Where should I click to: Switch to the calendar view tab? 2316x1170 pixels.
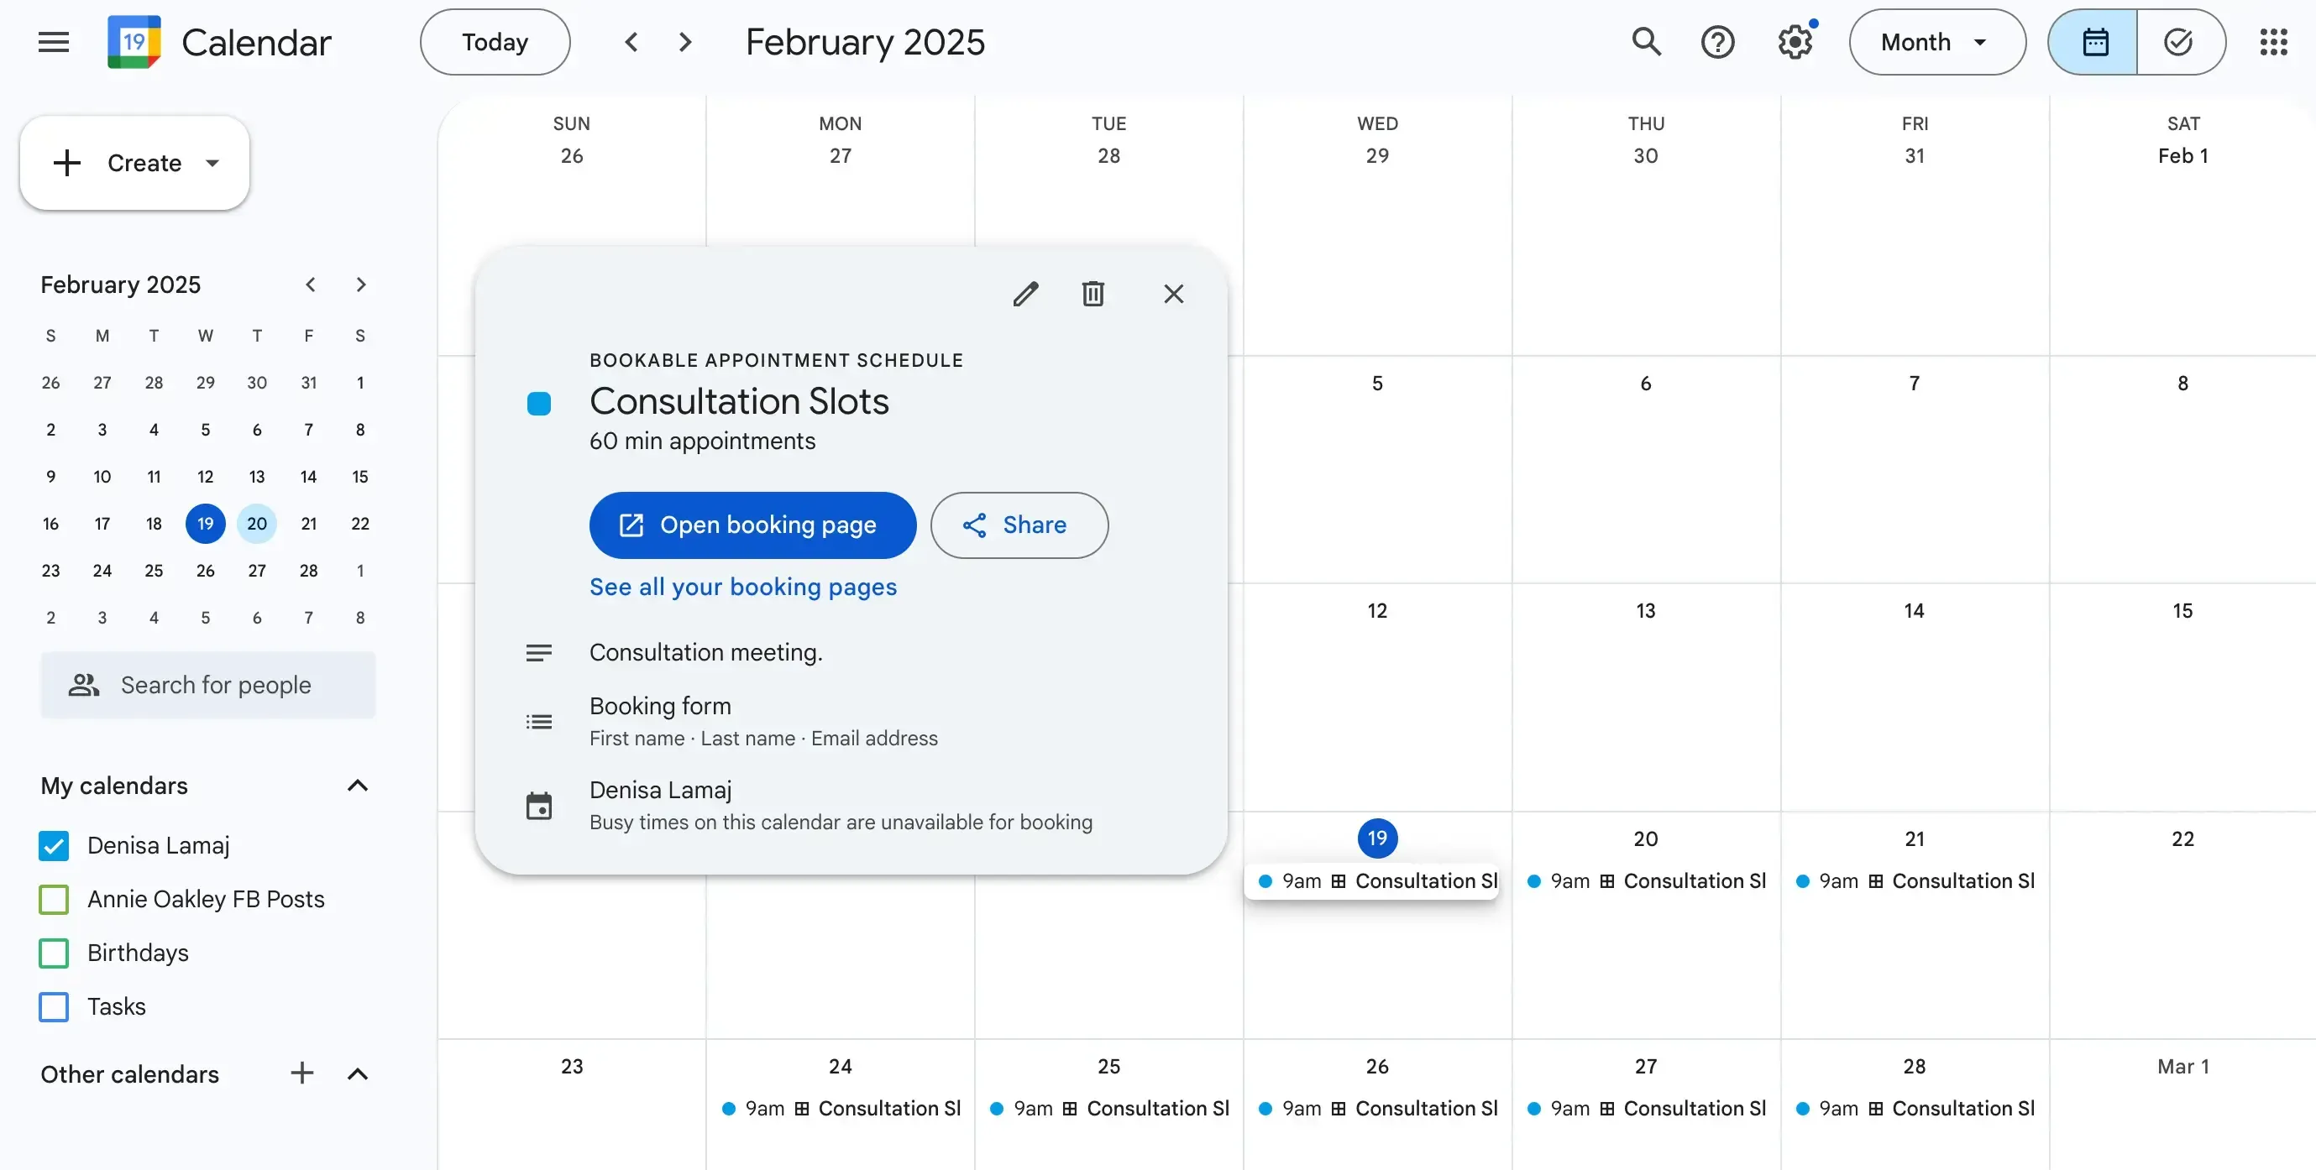[x=2095, y=41]
